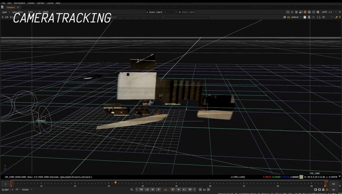The image size is (342, 194).
Task: Click the stacked bars icon
Action: click(309, 17)
